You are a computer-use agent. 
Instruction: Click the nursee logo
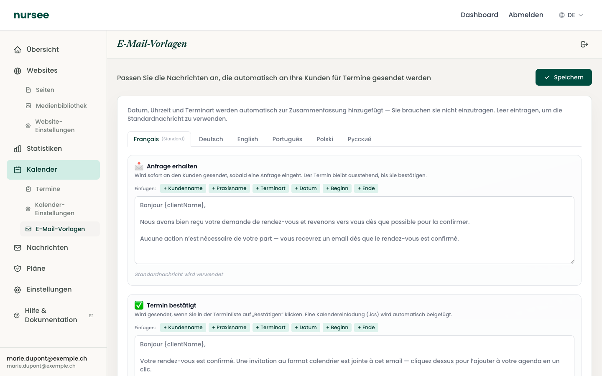(x=31, y=15)
